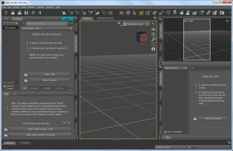Open the Select an Item dropdown
Screen dimensions: 233x151
175,68
